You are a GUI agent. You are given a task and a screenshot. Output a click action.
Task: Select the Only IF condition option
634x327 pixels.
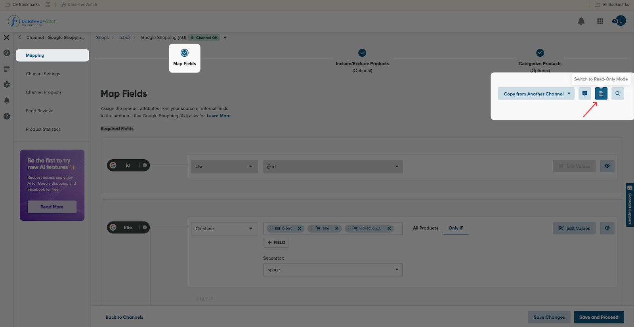pyautogui.click(x=456, y=228)
